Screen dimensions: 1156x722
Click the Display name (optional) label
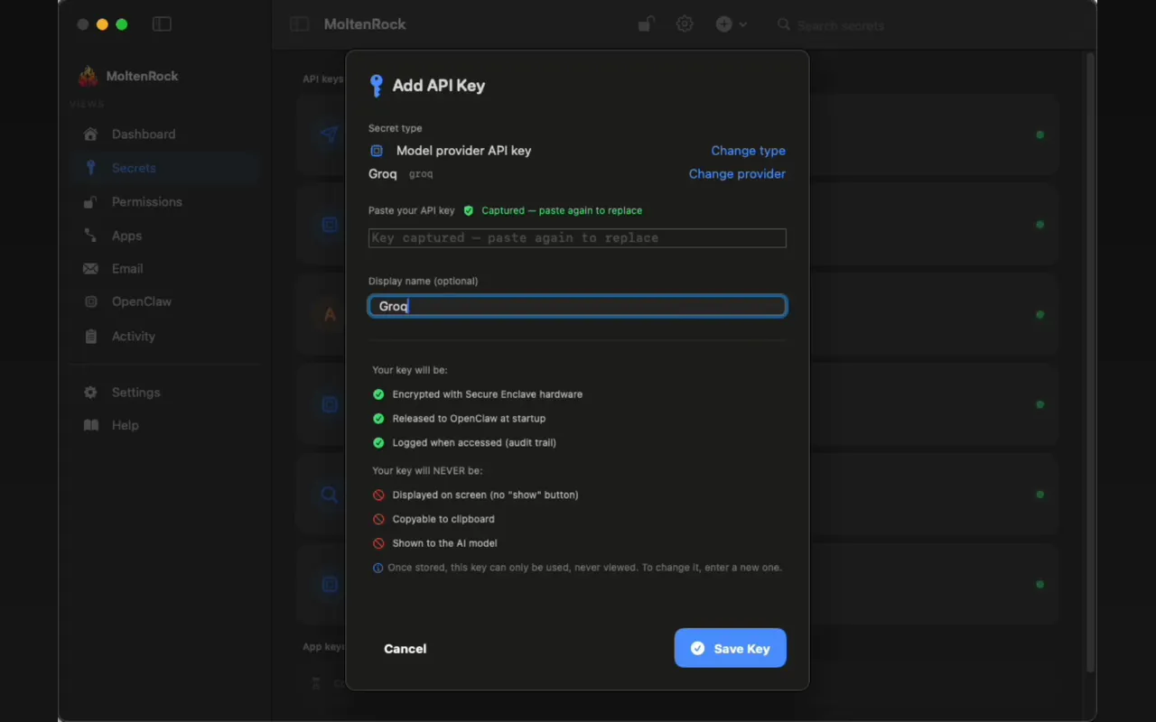423,281
